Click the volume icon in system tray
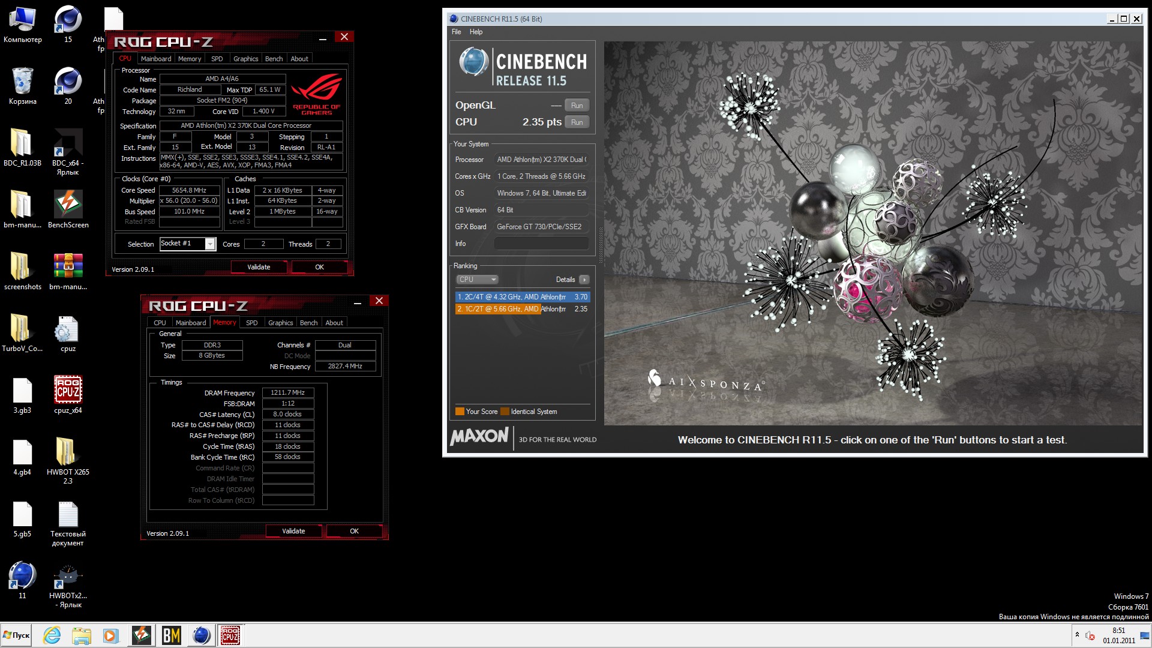The height and width of the screenshot is (648, 1152). click(x=1090, y=636)
